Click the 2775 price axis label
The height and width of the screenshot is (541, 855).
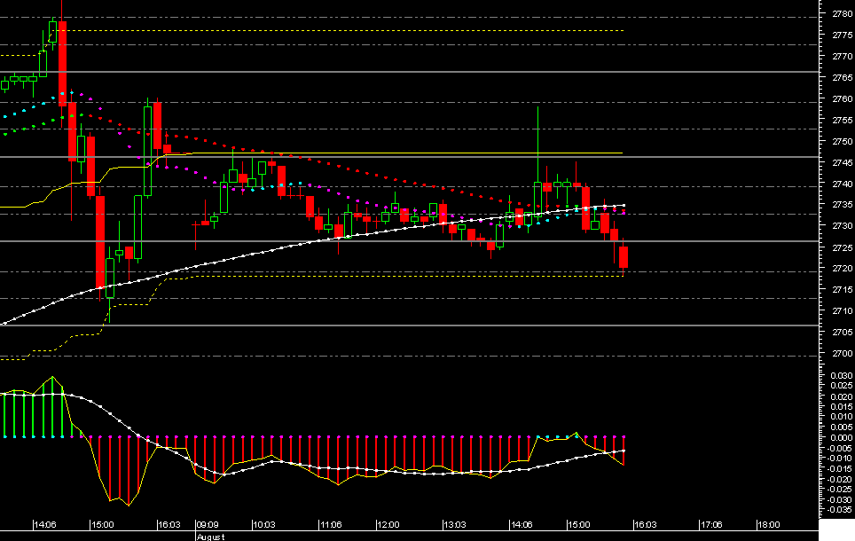pyautogui.click(x=842, y=35)
